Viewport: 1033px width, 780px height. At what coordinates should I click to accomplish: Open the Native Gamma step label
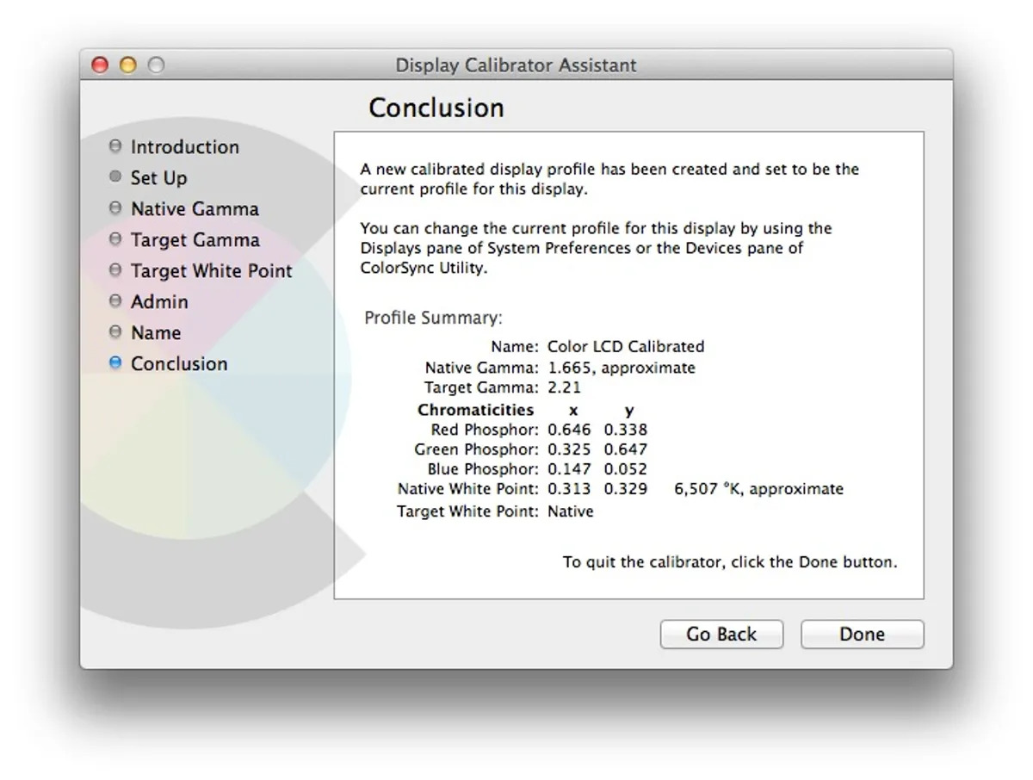[x=195, y=209]
